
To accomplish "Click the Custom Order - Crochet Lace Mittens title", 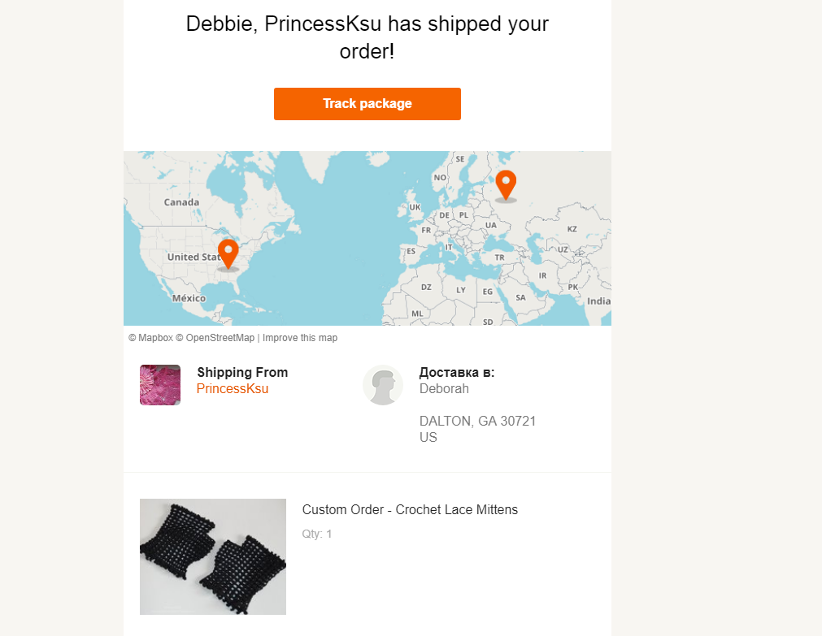I will click(x=410, y=510).
